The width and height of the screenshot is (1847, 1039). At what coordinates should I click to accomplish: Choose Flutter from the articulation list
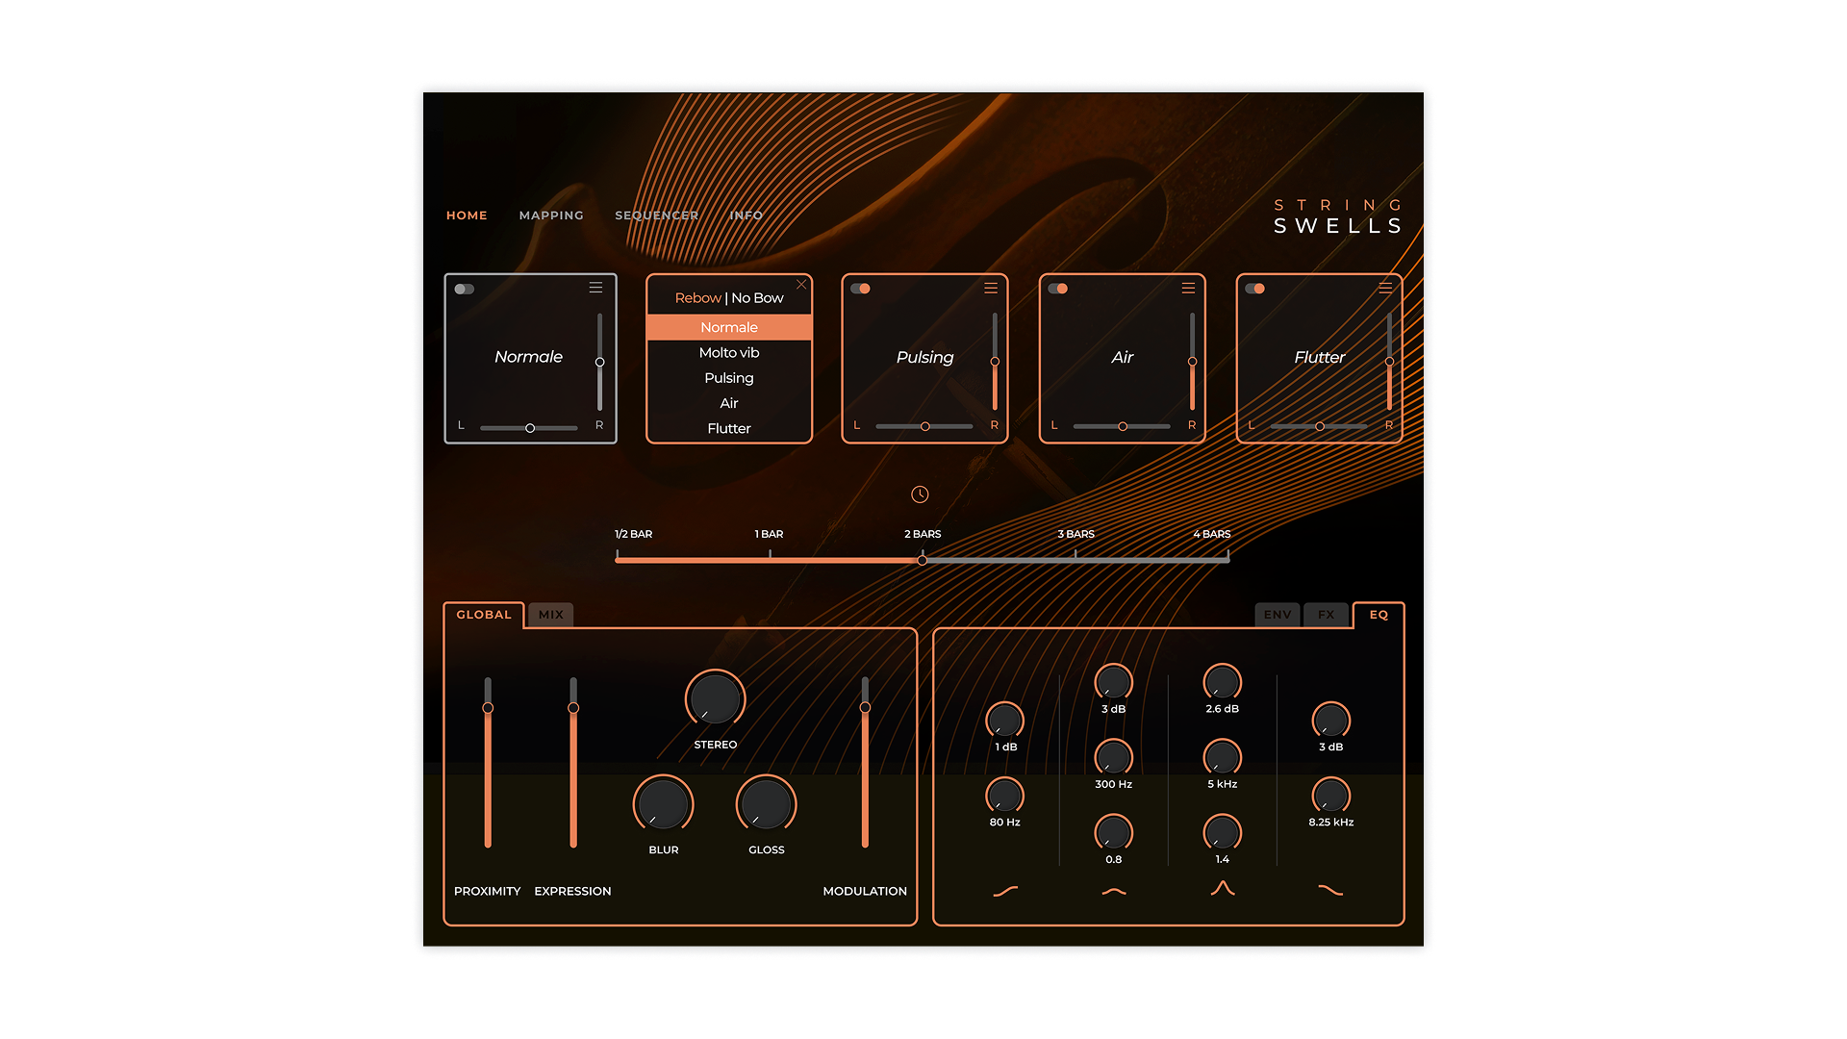[x=728, y=428]
